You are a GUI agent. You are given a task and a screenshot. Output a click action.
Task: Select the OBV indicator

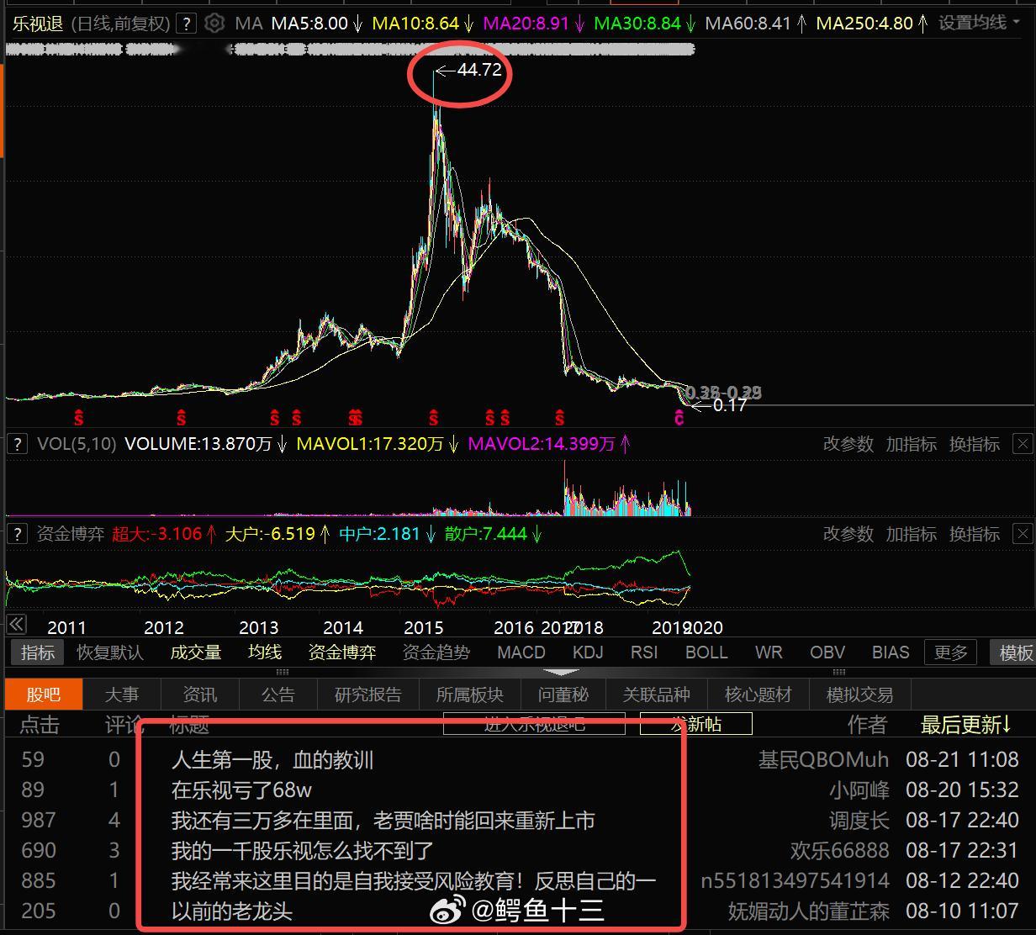[827, 652]
